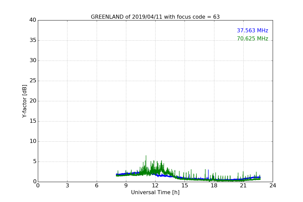
Task: Select the blue '37.563 MHz' legend label
Action: 252,31
